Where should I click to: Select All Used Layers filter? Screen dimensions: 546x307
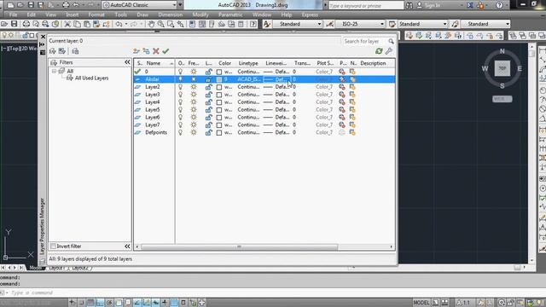pos(91,78)
